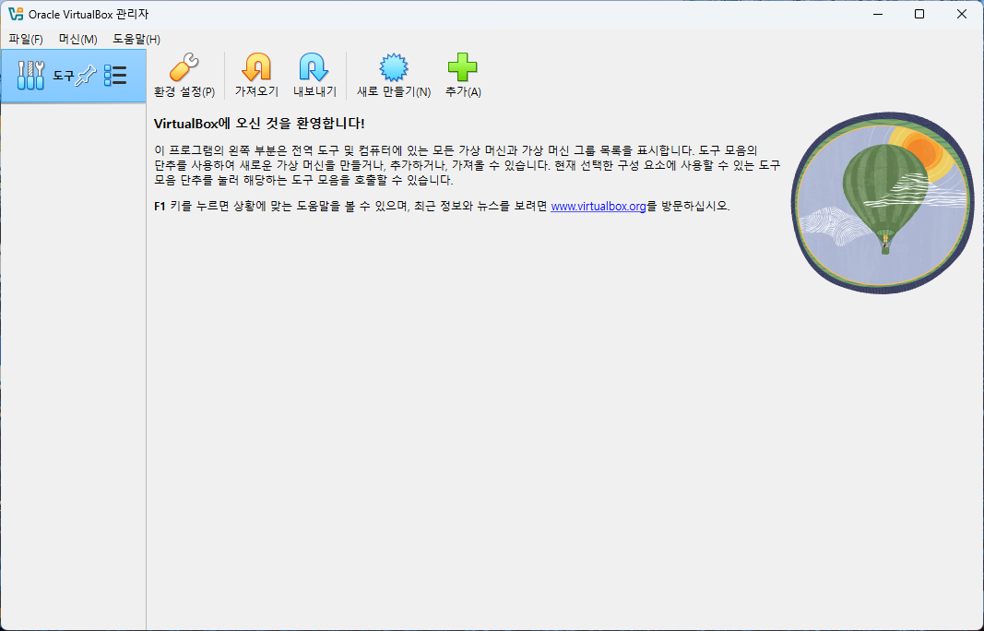Follow the www.virtualbox.org link
Viewport: 984px width, 631px height.
(x=599, y=206)
